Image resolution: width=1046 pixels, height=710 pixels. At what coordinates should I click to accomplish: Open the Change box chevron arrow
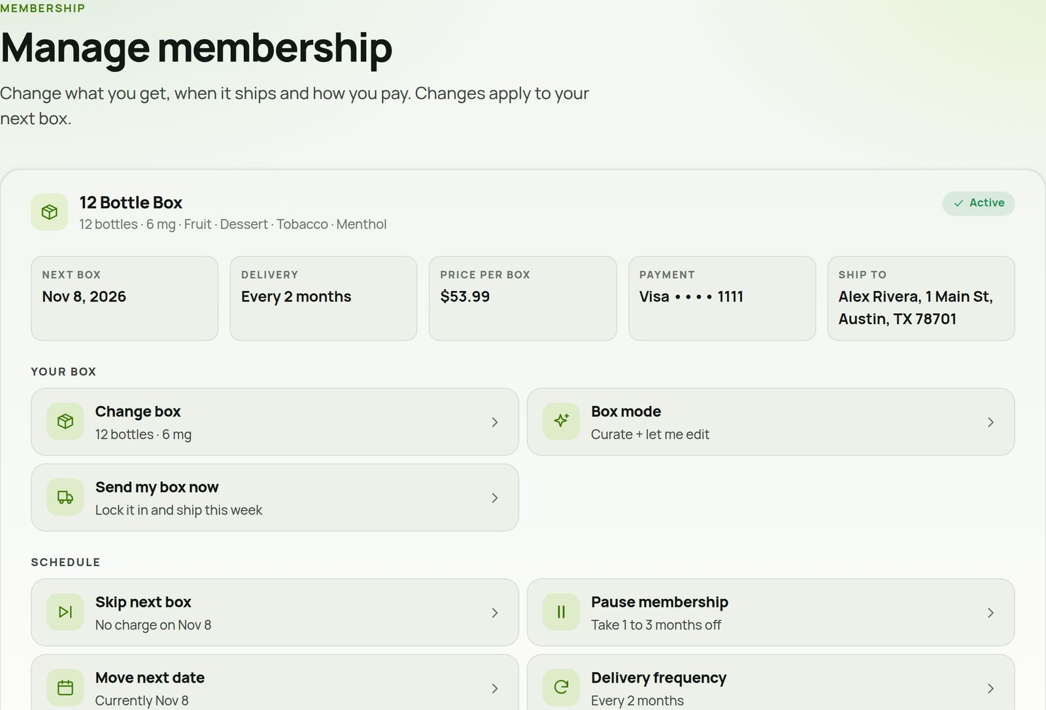pos(495,422)
